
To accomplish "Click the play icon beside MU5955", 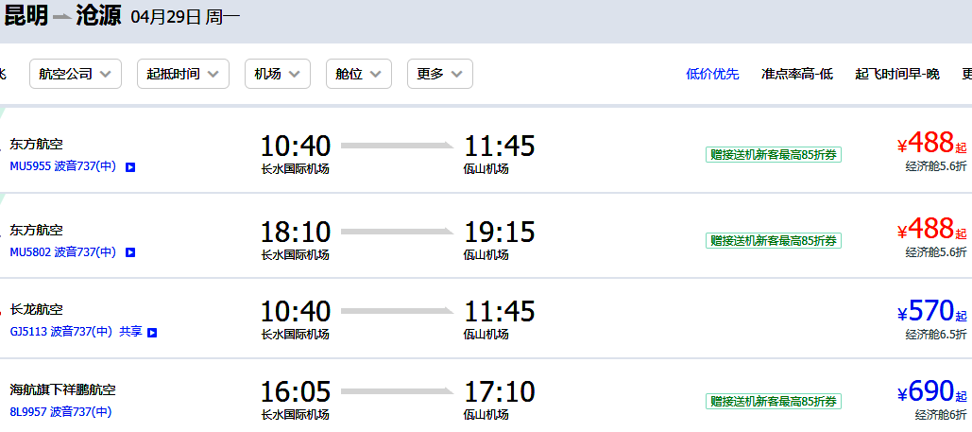I will 130,167.
